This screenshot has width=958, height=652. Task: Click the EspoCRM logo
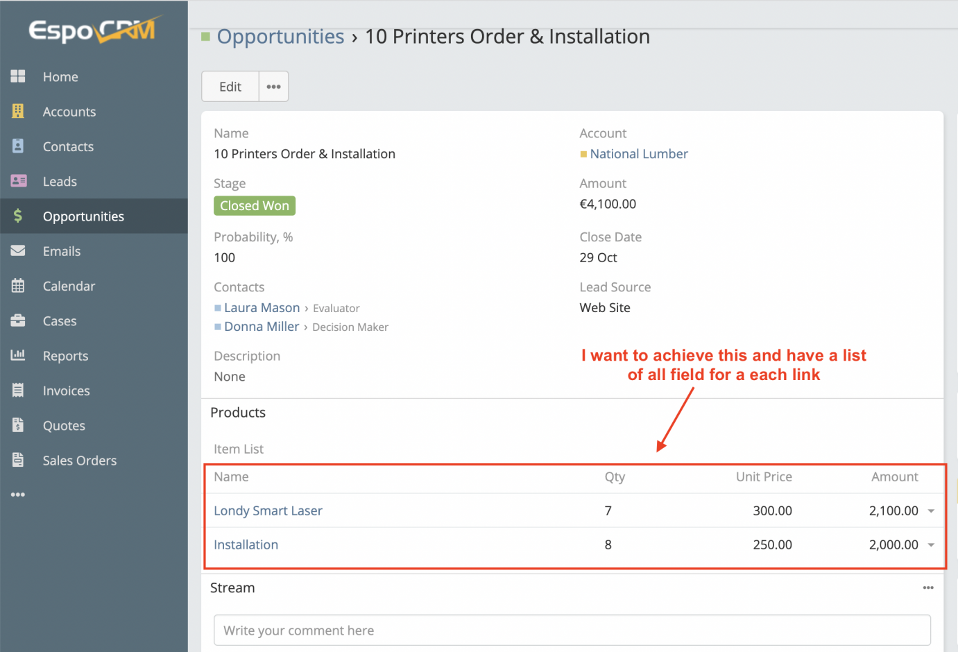click(x=92, y=30)
